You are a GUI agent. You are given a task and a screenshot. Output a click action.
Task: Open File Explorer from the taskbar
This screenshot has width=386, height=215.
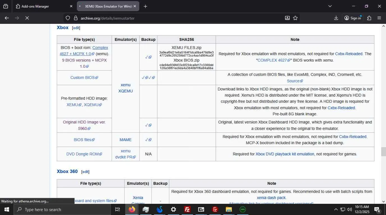pos(229,209)
